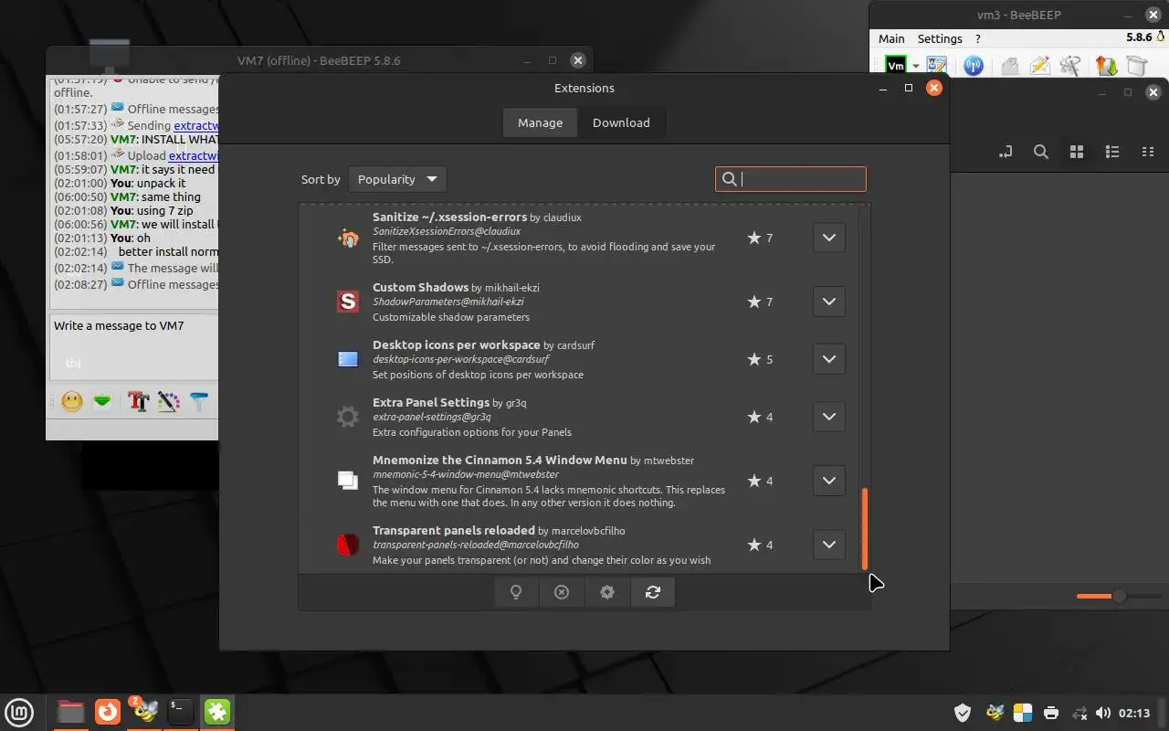The width and height of the screenshot is (1169, 731).
Task: Open the font Tr icon in VM7 chat
Action: (x=138, y=401)
